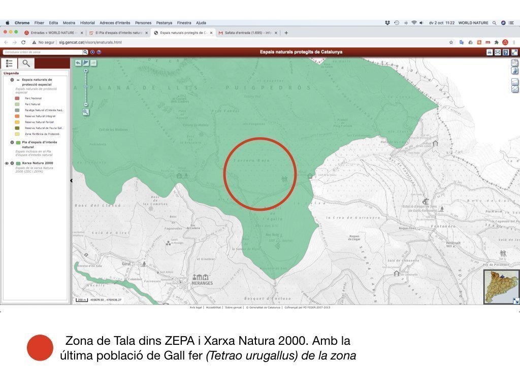Bookmark this page with the star icon
This screenshot has height=390, width=520.
tap(451, 43)
